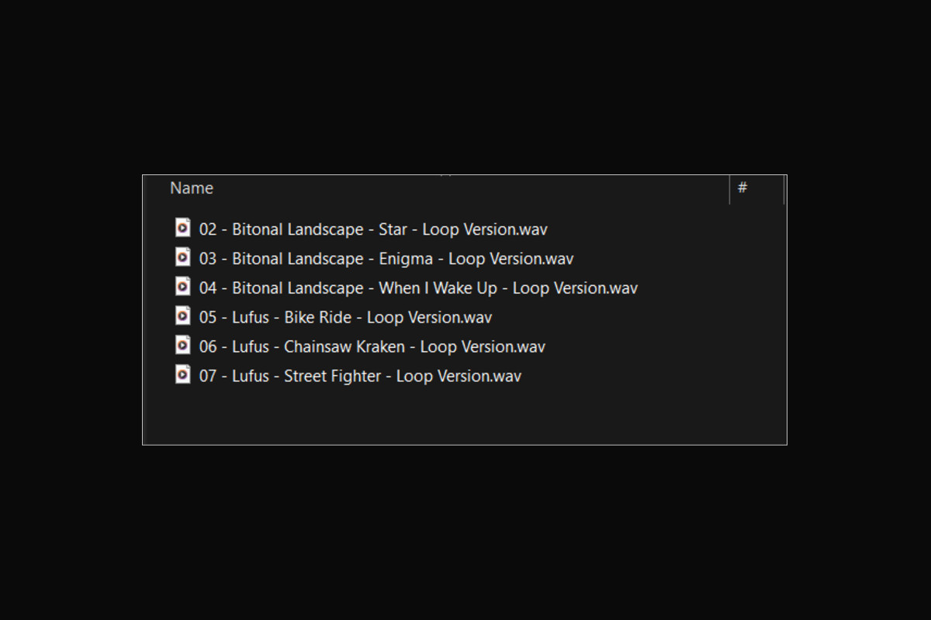Image resolution: width=931 pixels, height=620 pixels.
Task: Select "06 - Lufus - Chainsaw Kraken" file name
Action: click(x=372, y=347)
